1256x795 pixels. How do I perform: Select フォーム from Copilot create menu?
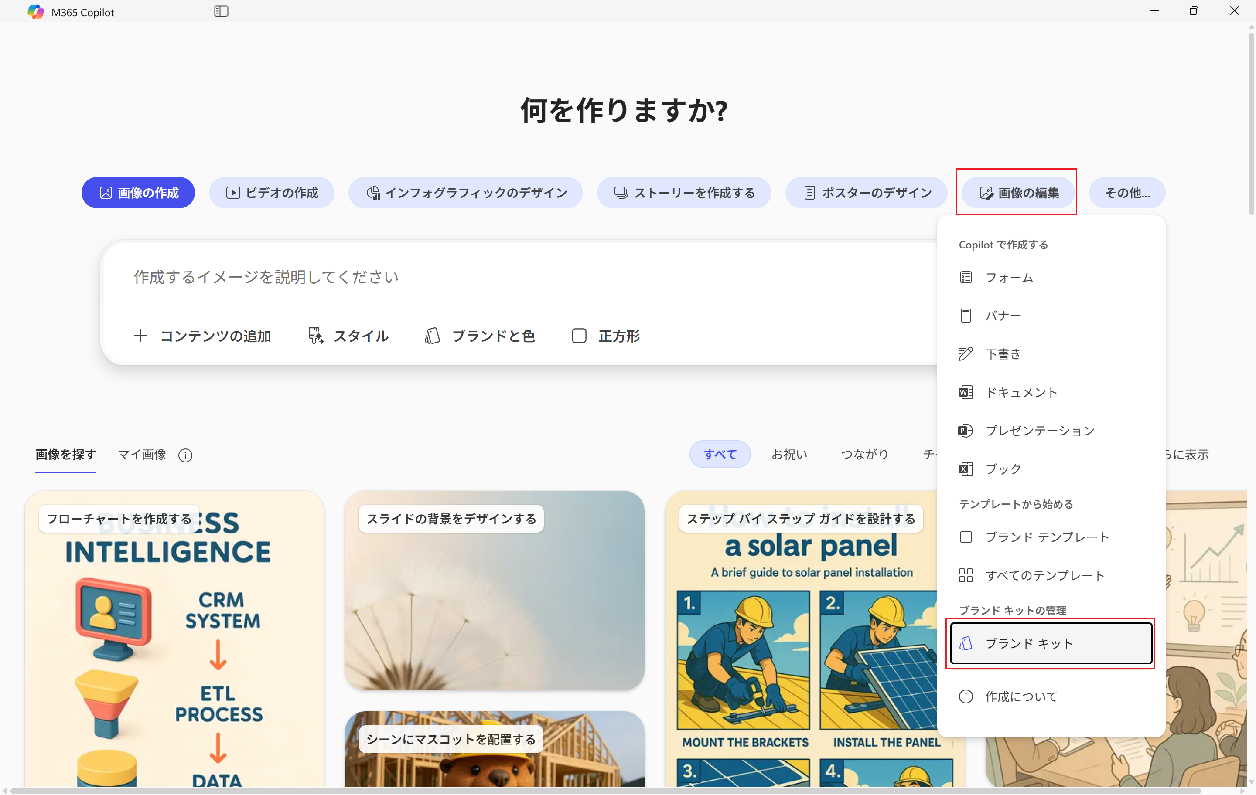[1008, 277]
